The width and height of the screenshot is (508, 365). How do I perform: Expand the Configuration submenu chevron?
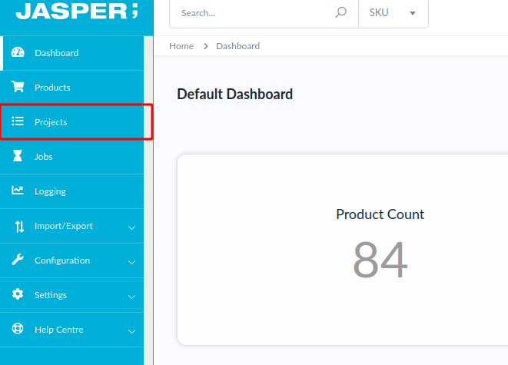[131, 262]
